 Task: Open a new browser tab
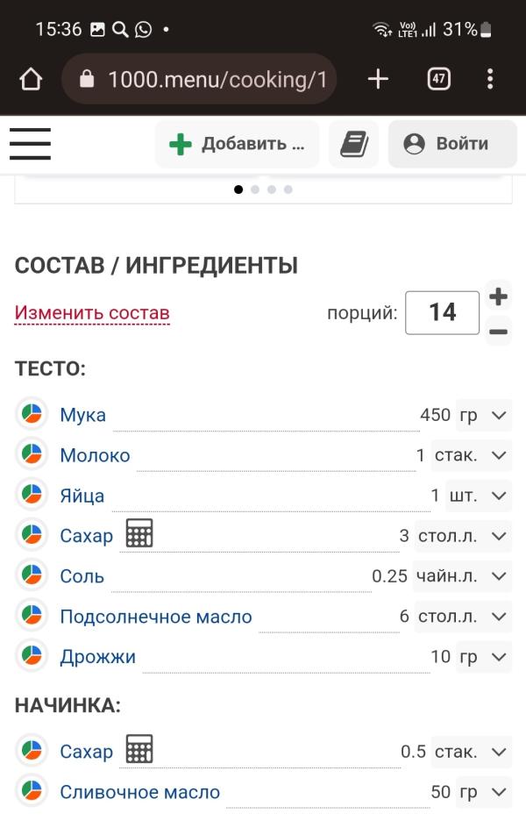pos(378,80)
